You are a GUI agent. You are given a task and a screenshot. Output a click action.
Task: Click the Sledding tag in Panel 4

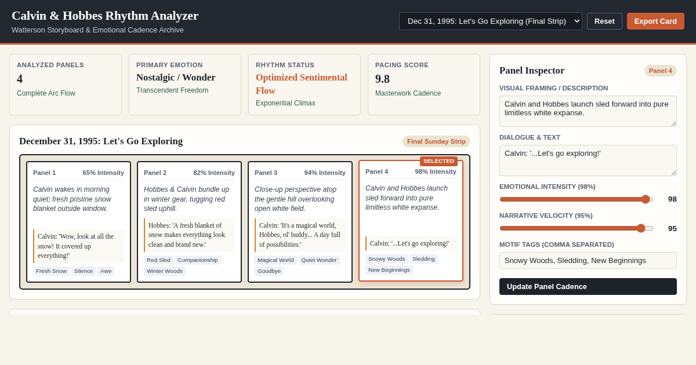423,259
